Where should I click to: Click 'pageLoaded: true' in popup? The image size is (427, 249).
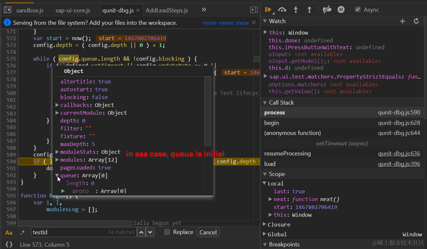point(86,168)
